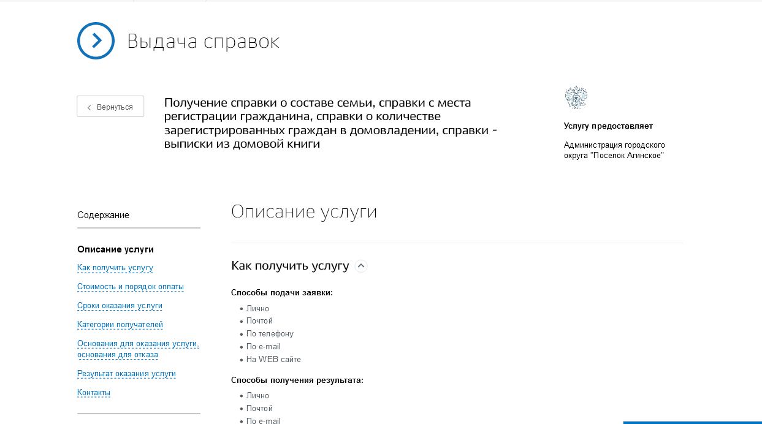Viewport: 762px width, 424px height.
Task: Select bold Описание услуги item in sidebar
Action: pyautogui.click(x=115, y=249)
